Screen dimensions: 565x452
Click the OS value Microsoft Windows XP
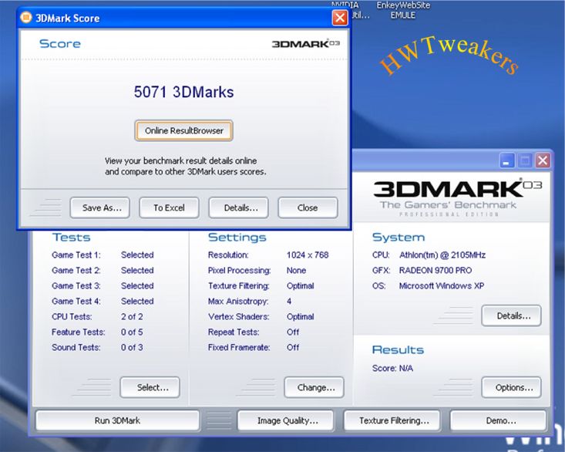442,286
